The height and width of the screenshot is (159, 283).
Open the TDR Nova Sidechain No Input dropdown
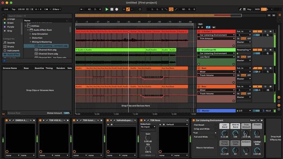point(148,127)
